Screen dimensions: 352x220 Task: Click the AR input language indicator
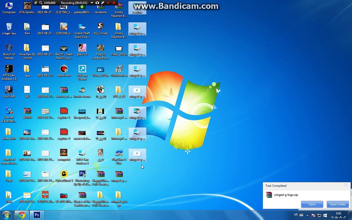click(296, 215)
